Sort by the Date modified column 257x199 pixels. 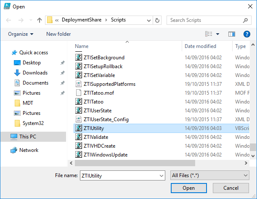coord(200,46)
